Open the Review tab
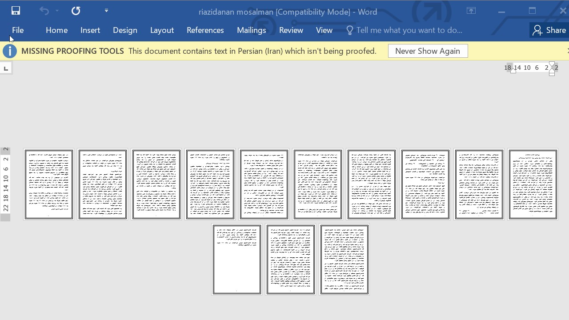This screenshot has width=569, height=320. pyautogui.click(x=291, y=30)
